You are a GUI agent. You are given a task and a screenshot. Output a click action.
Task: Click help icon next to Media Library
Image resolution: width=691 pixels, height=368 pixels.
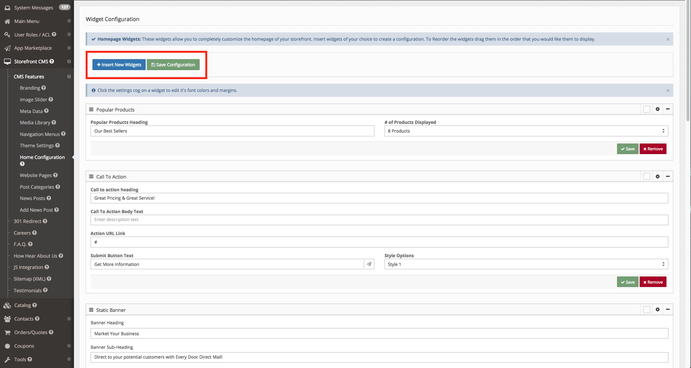click(54, 122)
